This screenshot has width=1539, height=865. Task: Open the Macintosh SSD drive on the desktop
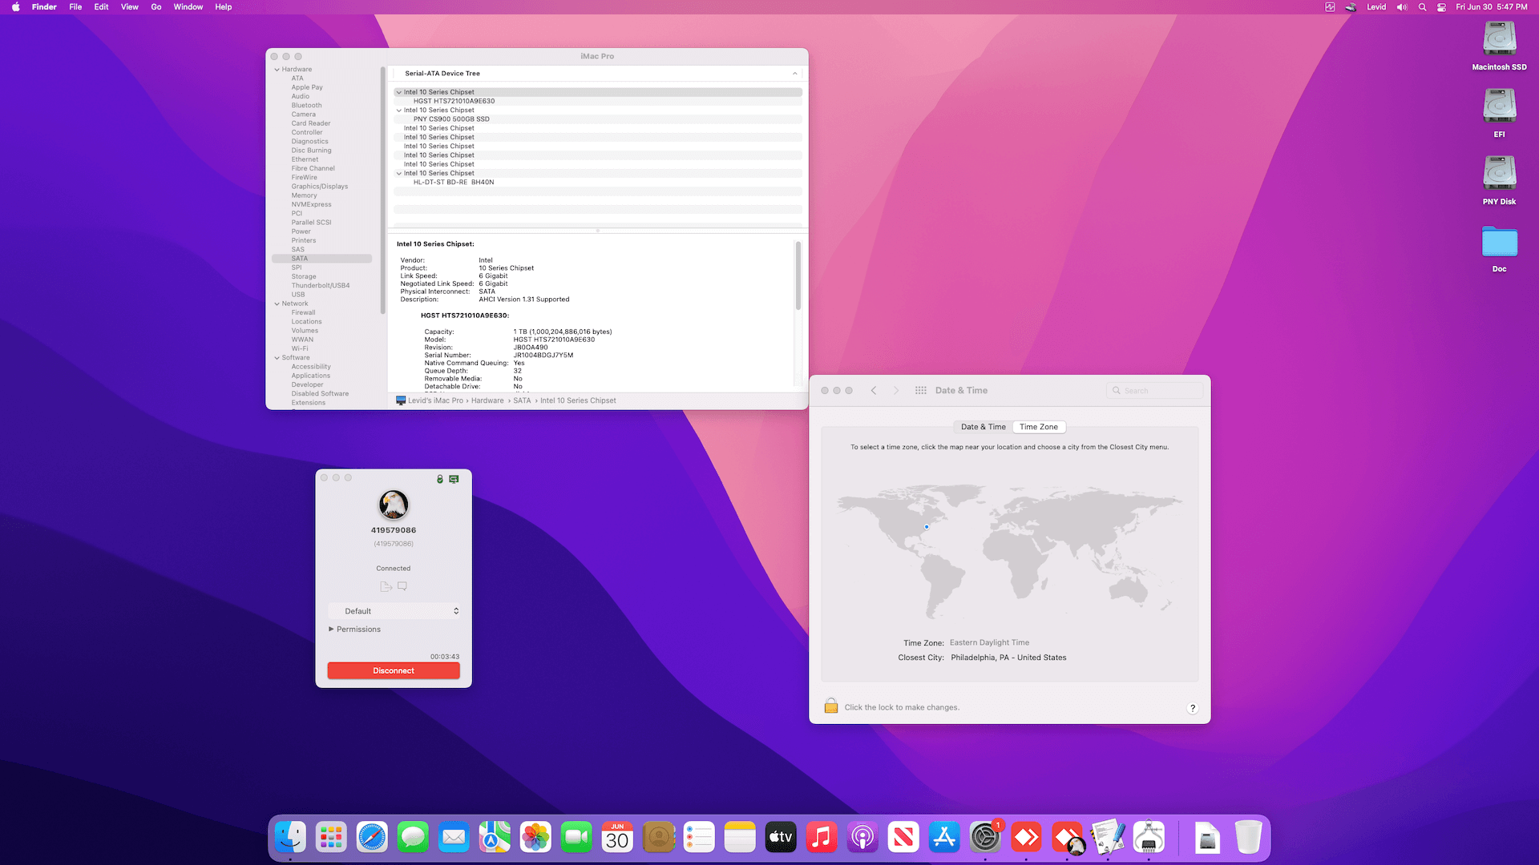[1499, 40]
